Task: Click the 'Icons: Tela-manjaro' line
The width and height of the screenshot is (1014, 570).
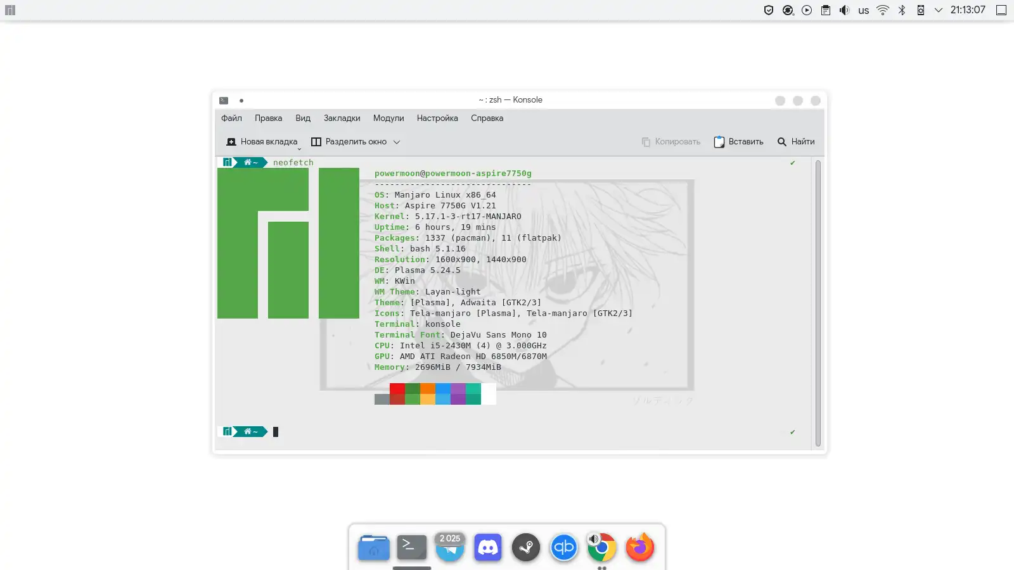Action: [504, 313]
